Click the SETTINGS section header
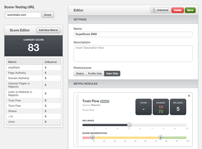The height and width of the screenshot is (149, 202). click(133, 20)
